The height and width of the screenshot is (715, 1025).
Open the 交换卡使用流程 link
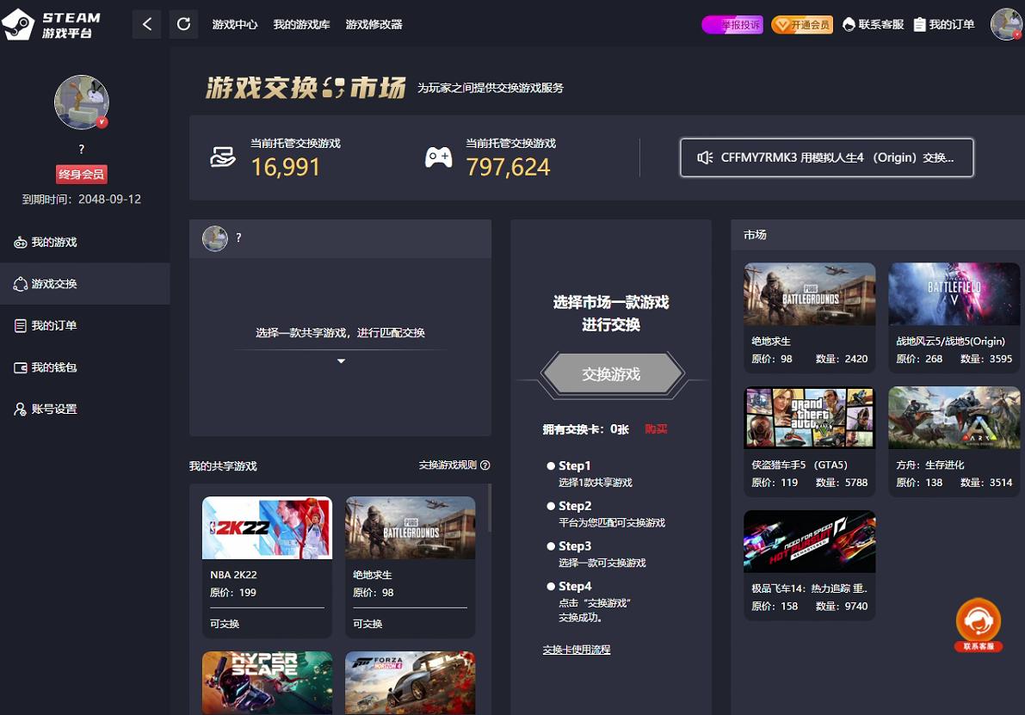pos(577,649)
